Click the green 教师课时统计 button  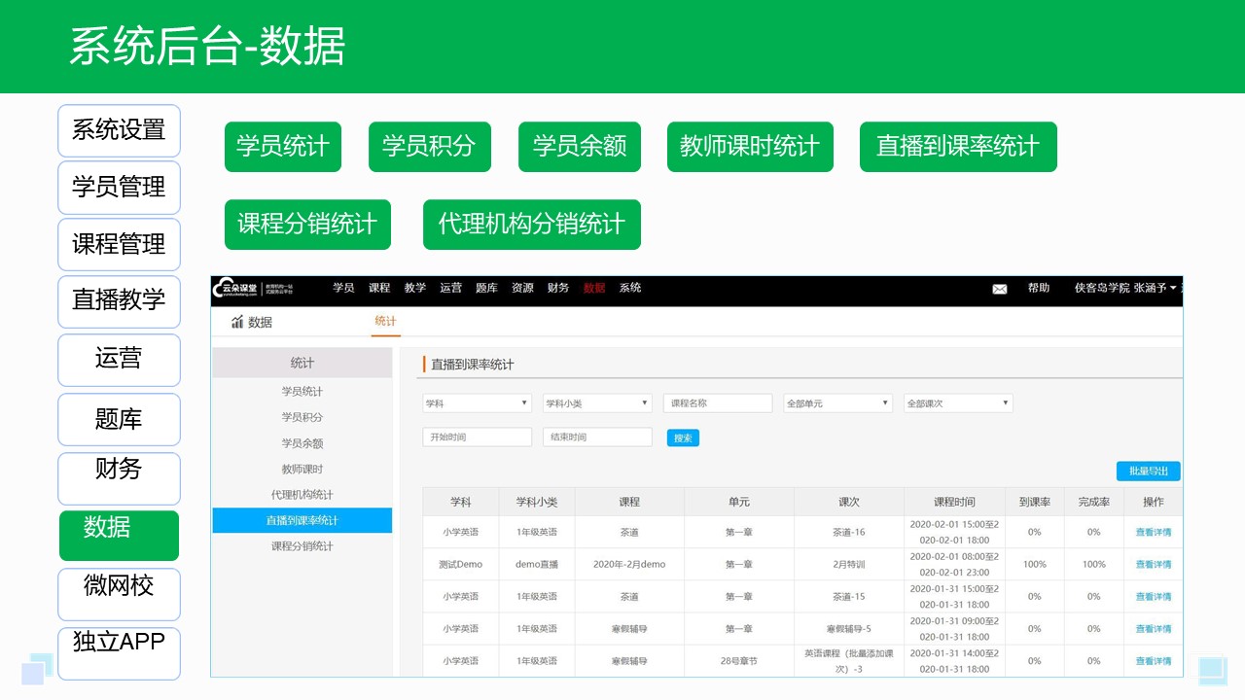(750, 147)
